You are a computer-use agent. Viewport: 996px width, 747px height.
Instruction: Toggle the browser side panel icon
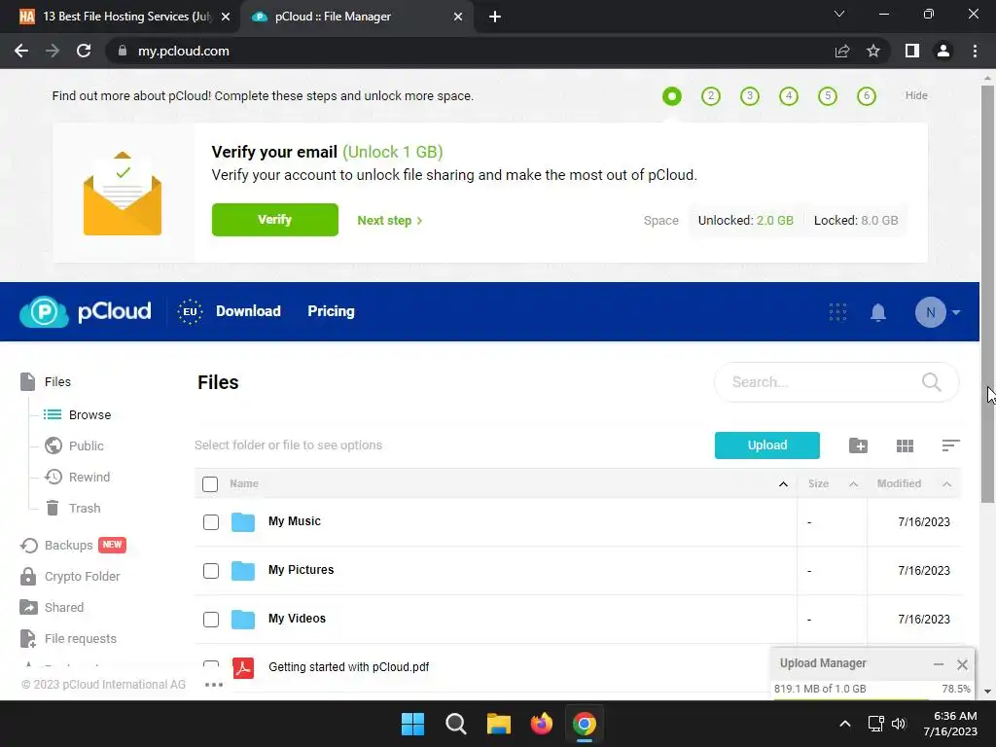coord(912,51)
